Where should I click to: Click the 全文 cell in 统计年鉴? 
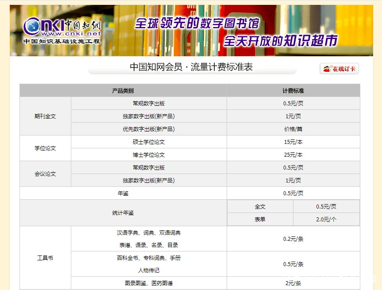[x=260, y=206]
